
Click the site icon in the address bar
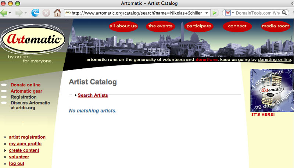click(68, 13)
